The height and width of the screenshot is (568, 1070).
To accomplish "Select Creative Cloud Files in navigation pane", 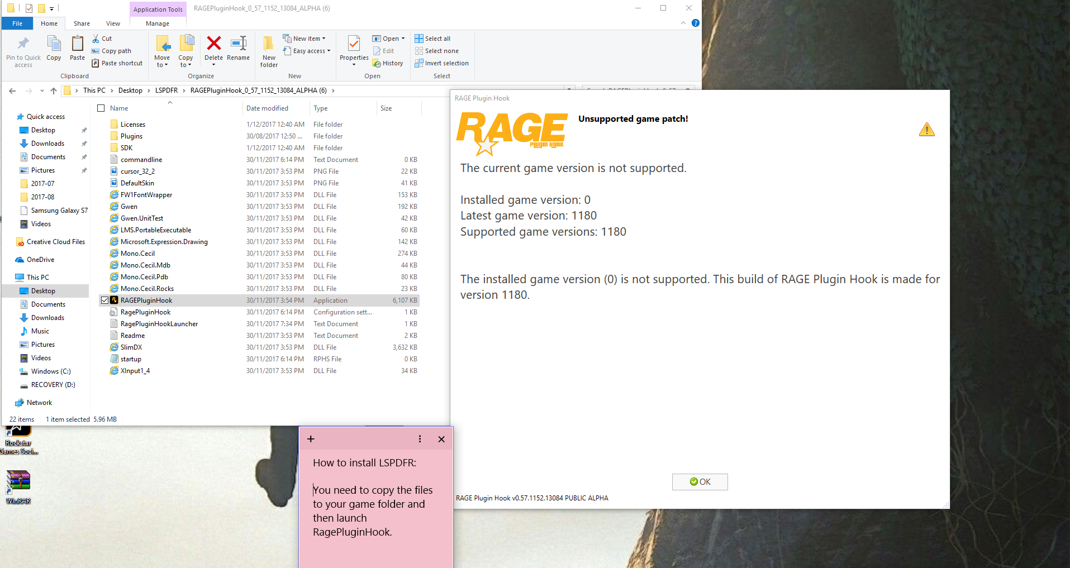I will [x=55, y=242].
